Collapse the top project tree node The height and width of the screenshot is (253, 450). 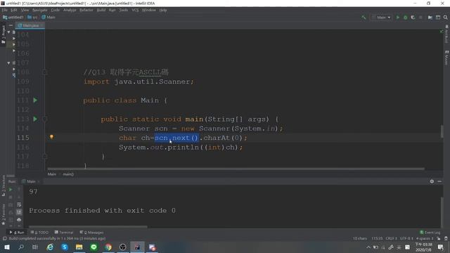(x=8, y=32)
